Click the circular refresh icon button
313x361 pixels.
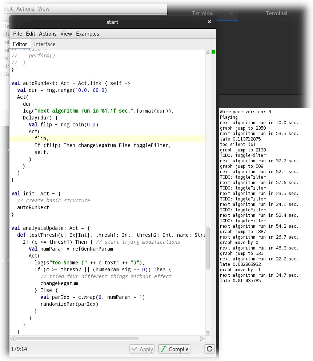click(x=209, y=349)
